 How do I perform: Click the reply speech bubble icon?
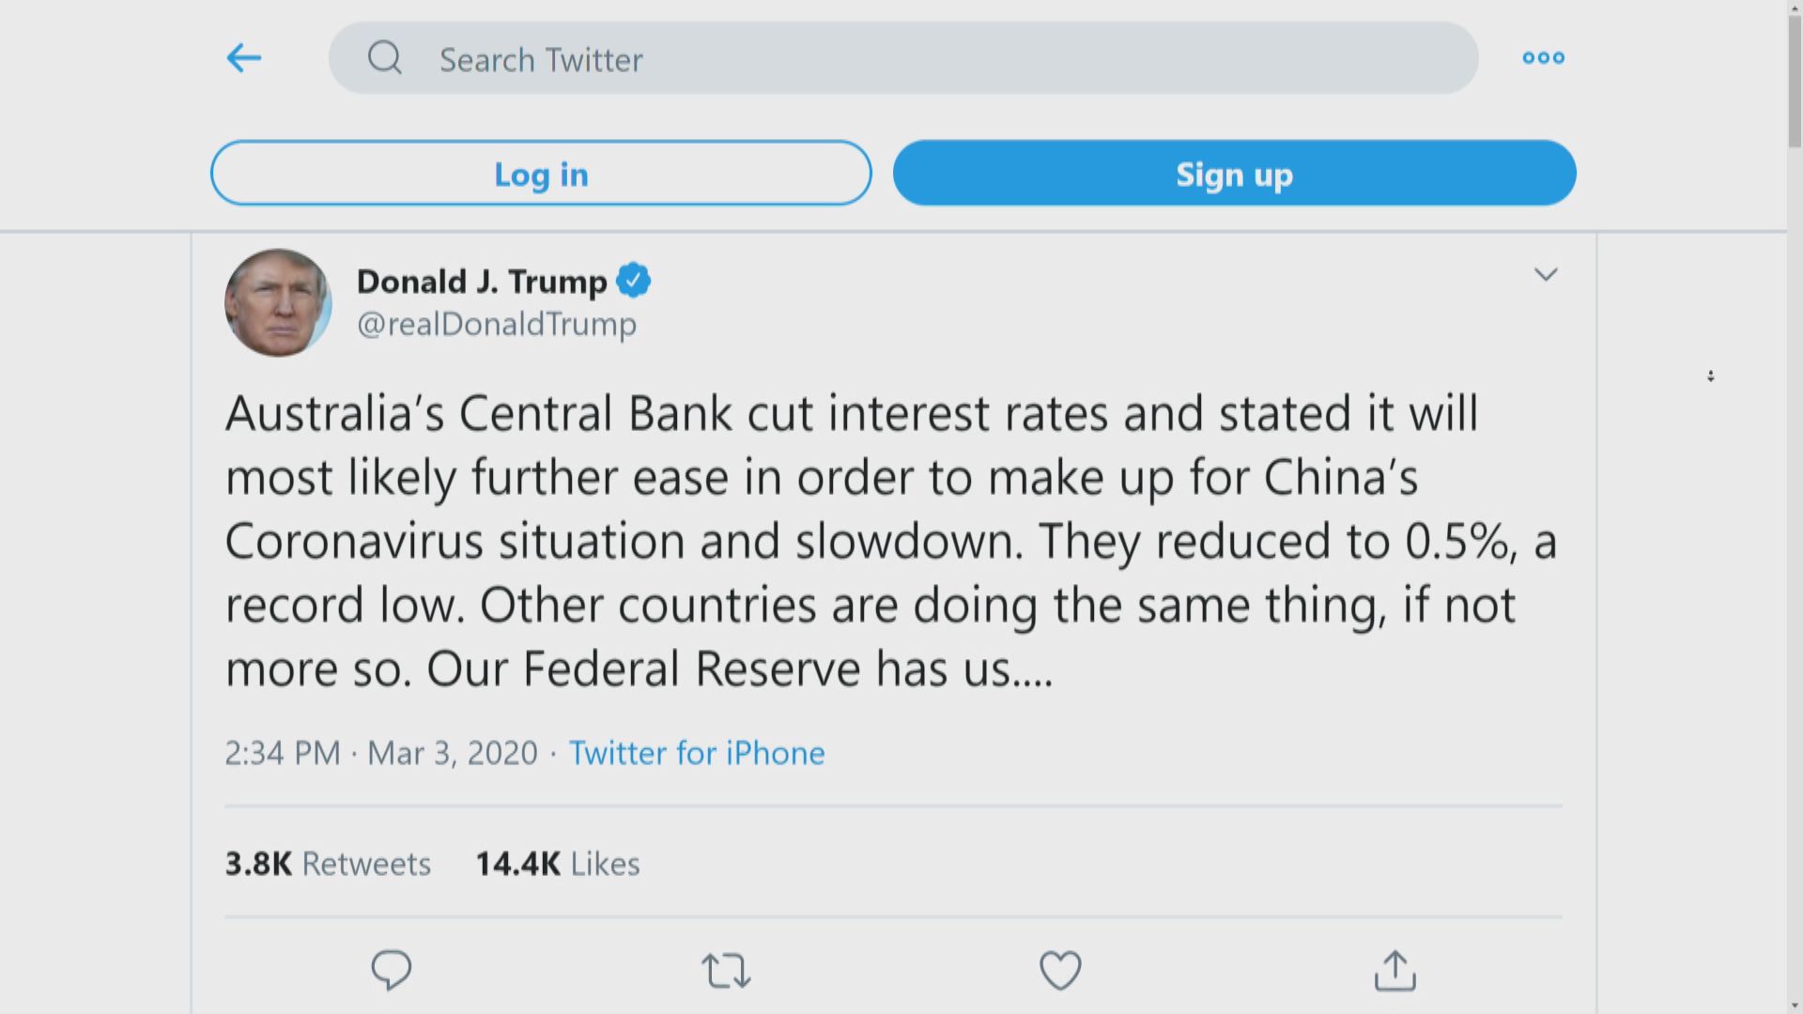click(391, 970)
